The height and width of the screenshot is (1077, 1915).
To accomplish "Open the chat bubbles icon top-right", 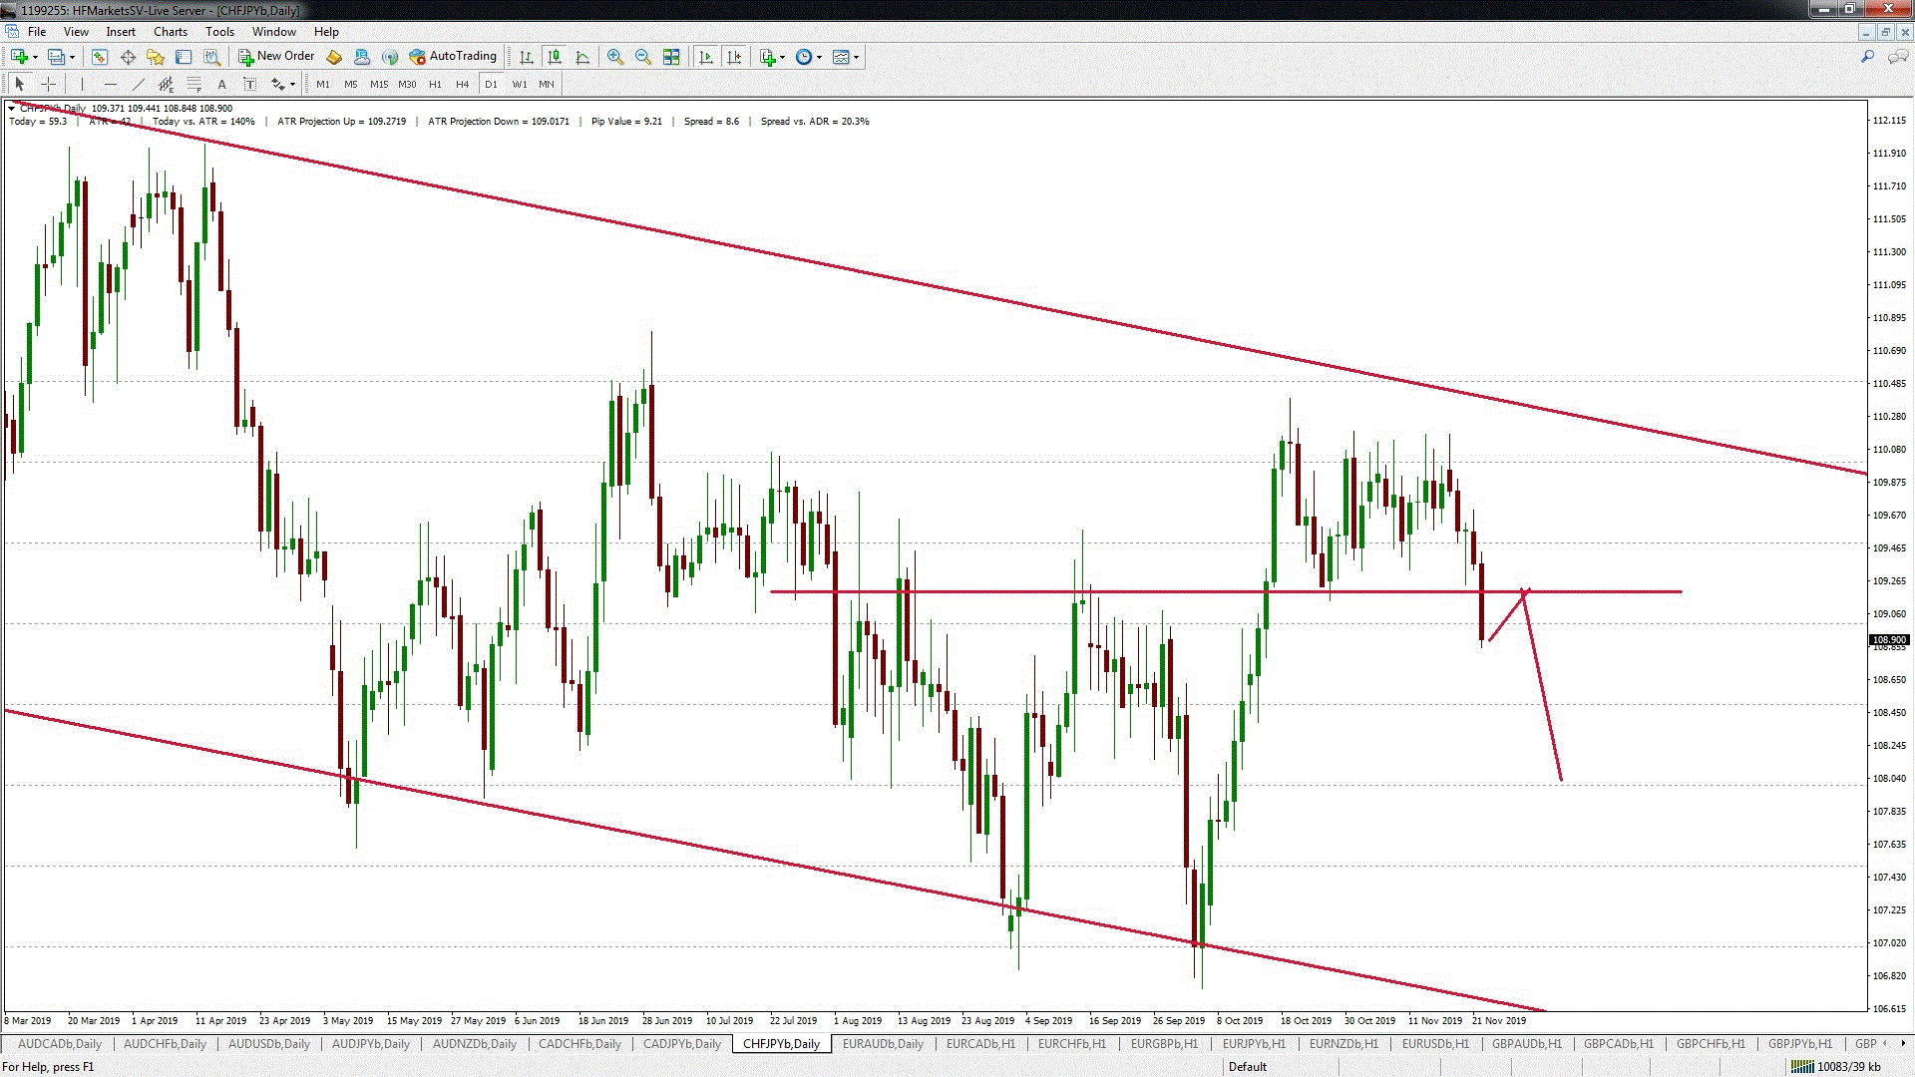I will (x=1898, y=57).
